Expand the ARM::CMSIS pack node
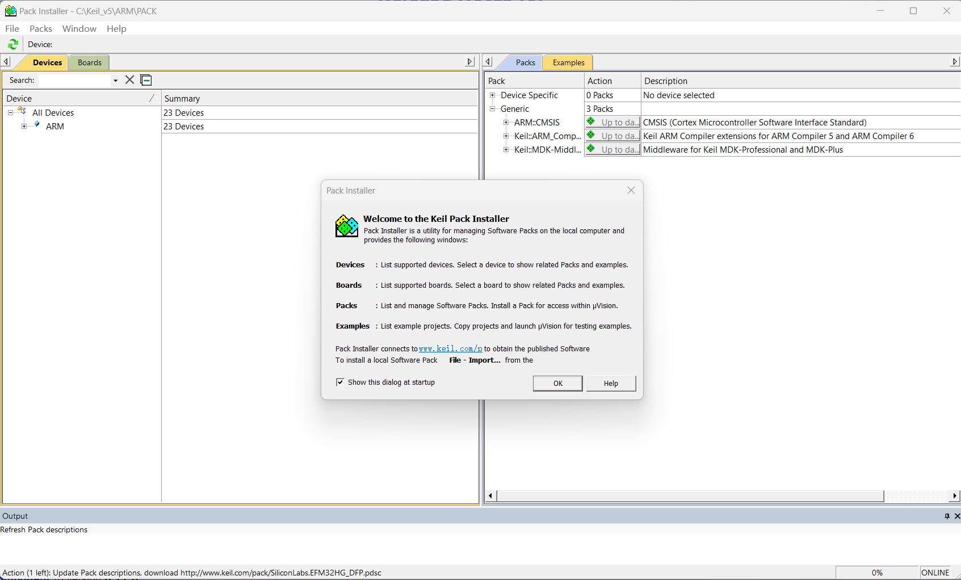This screenshot has height=580, width=961. pos(506,123)
